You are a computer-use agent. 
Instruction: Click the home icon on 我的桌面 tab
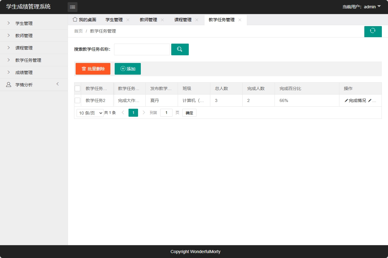[75, 19]
